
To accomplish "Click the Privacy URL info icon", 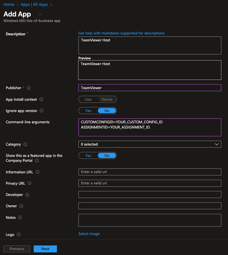I will click(x=30, y=183).
